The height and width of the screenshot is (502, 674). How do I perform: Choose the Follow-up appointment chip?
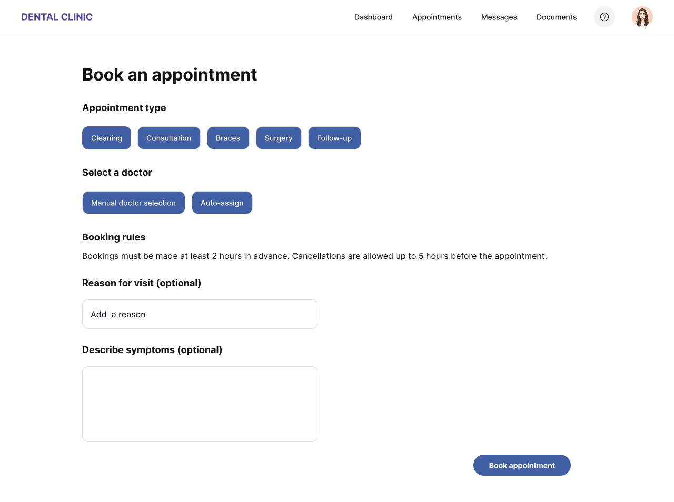[x=334, y=138]
